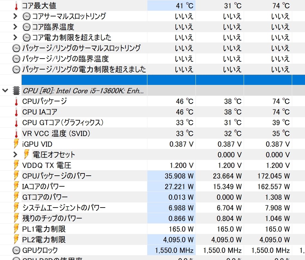The width and height of the screenshot is (305, 260).
Task: Click the thermometer icon for CPU GTコア
Action: tap(16, 123)
